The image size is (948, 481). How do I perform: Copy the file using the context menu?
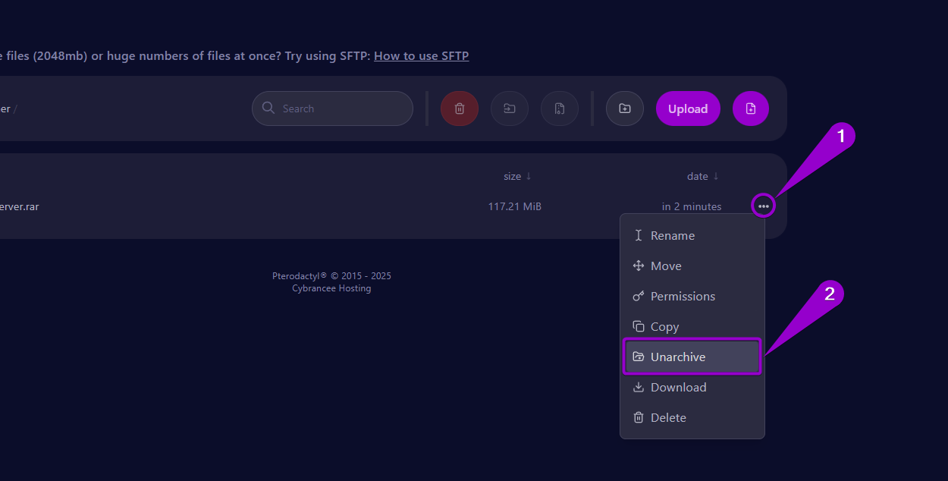point(664,326)
